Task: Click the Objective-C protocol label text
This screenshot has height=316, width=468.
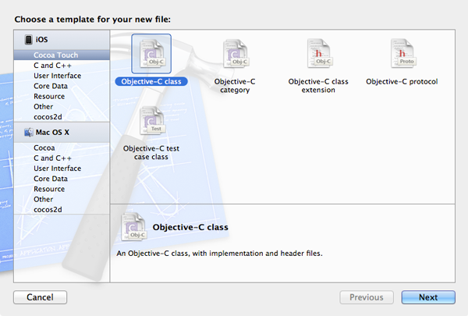Action: tap(402, 82)
